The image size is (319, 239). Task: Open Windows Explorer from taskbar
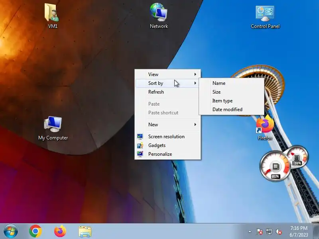pos(85,231)
